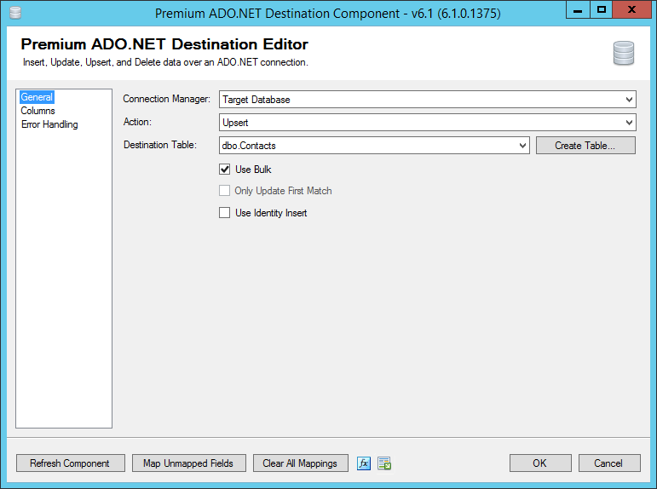Image resolution: width=657 pixels, height=489 pixels.
Task: Click the Cancel button
Action: pos(609,463)
